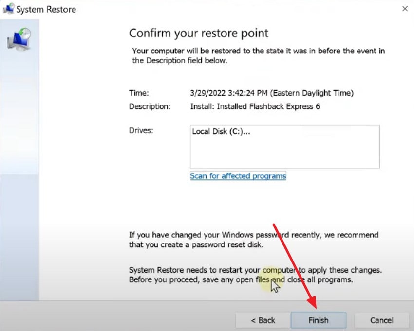Click the blue left sidebar panel
The image size is (414, 331).
tap(19, 170)
